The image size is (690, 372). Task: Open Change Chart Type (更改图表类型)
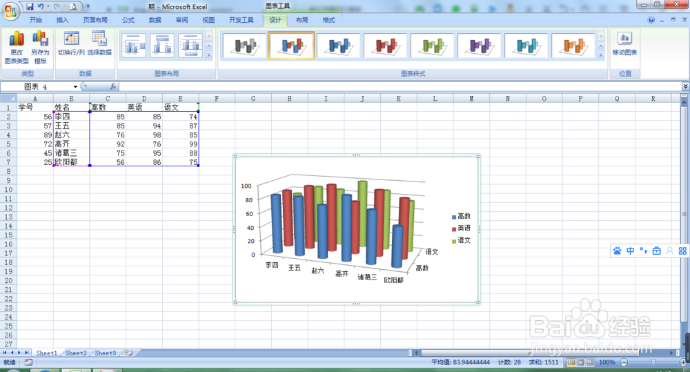[17, 48]
